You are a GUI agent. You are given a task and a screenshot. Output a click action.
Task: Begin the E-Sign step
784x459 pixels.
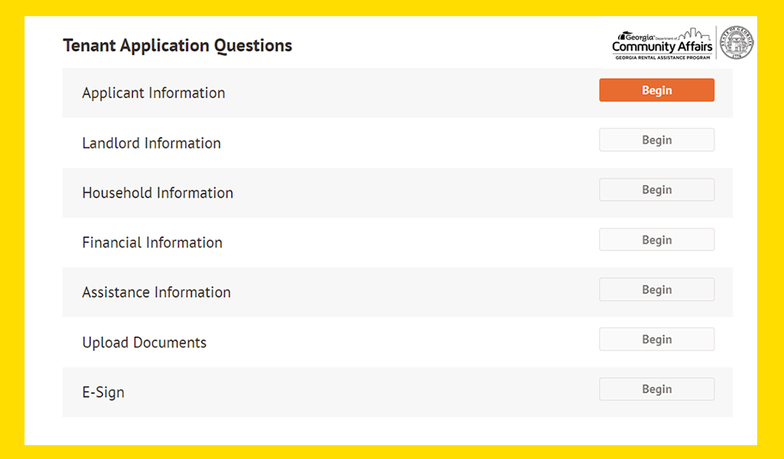(656, 389)
